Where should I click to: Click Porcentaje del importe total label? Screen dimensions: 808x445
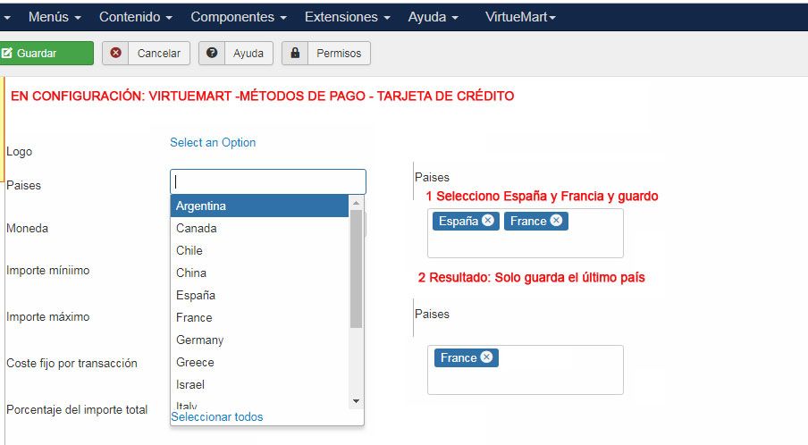pyautogui.click(x=77, y=410)
